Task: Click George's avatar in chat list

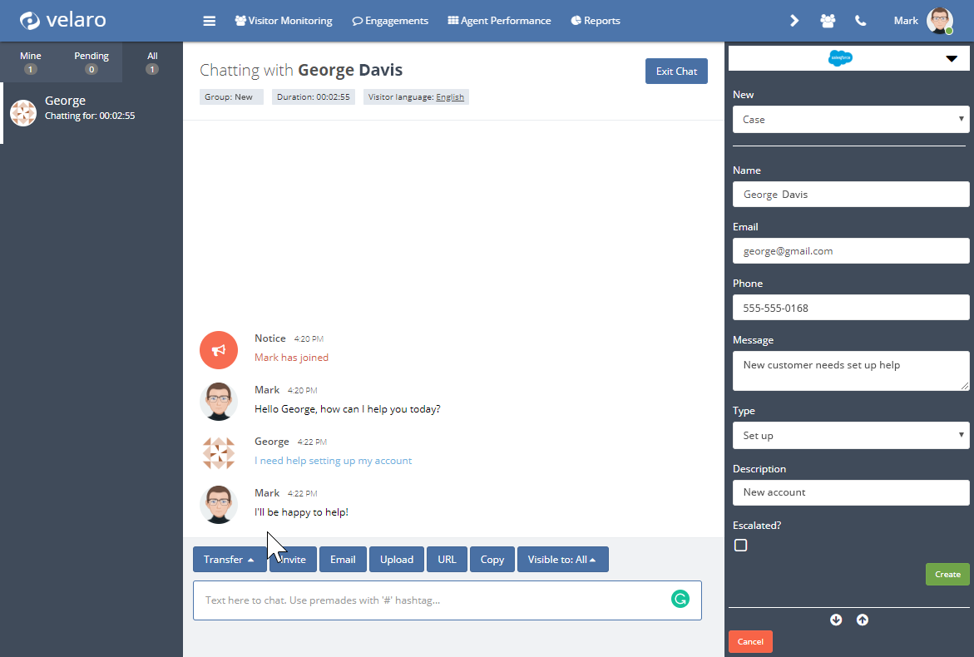Action: tap(23, 113)
